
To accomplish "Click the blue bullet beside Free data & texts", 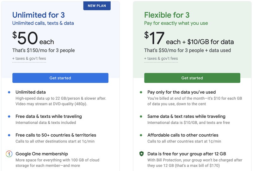I will 9,116.
